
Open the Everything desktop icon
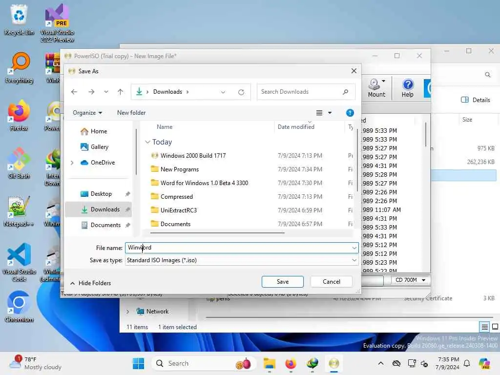tap(19, 67)
